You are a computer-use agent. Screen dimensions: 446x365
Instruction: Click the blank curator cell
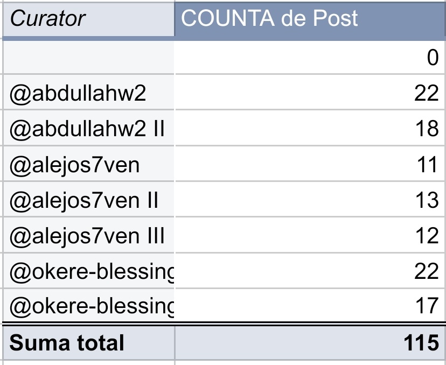(x=88, y=58)
